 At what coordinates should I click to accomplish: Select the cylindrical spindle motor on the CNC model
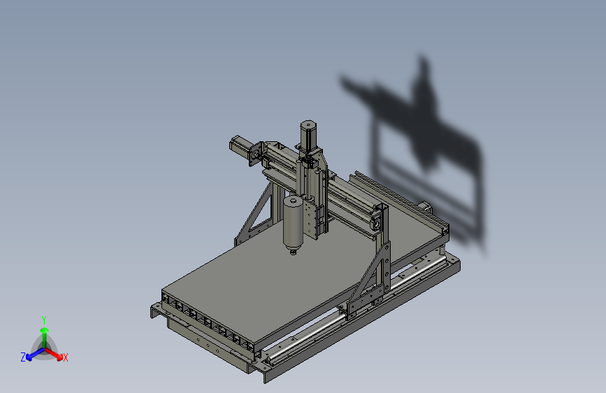tap(293, 222)
